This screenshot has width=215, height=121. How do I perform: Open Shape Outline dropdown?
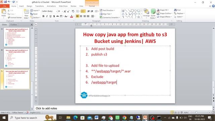[x=164, y=13]
